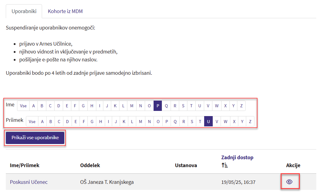Choose the highlighted P in Ime filter

[x=158, y=106]
